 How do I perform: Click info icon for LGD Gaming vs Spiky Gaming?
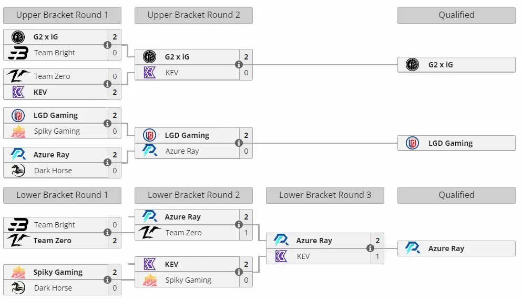107,123
